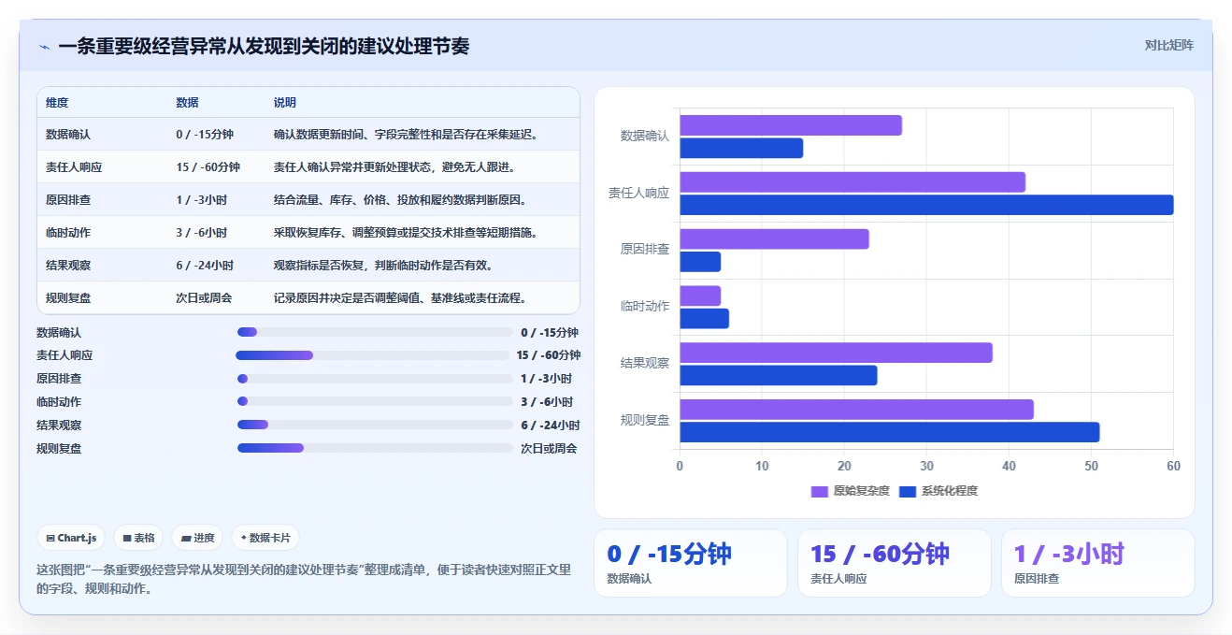Viewport: 1232px width, 635px height.
Task: Click the purple 原因排查 chart bar
Action: [x=774, y=239]
